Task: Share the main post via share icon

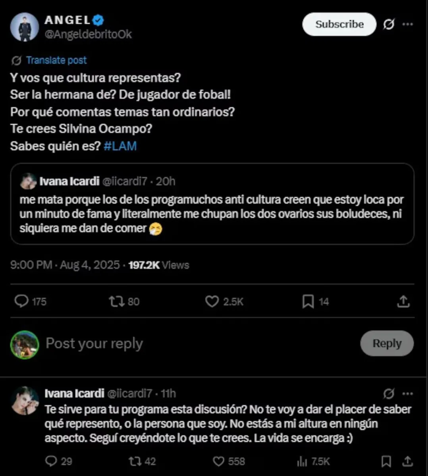Action: tap(403, 301)
